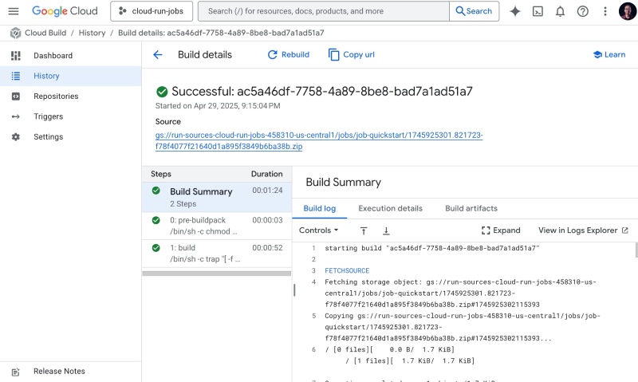Jump to top of log icon

tap(364, 230)
